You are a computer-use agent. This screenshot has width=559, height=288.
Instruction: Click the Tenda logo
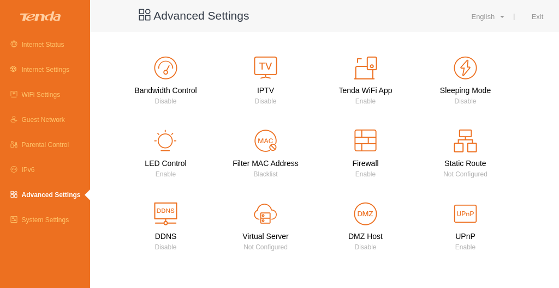click(40, 16)
